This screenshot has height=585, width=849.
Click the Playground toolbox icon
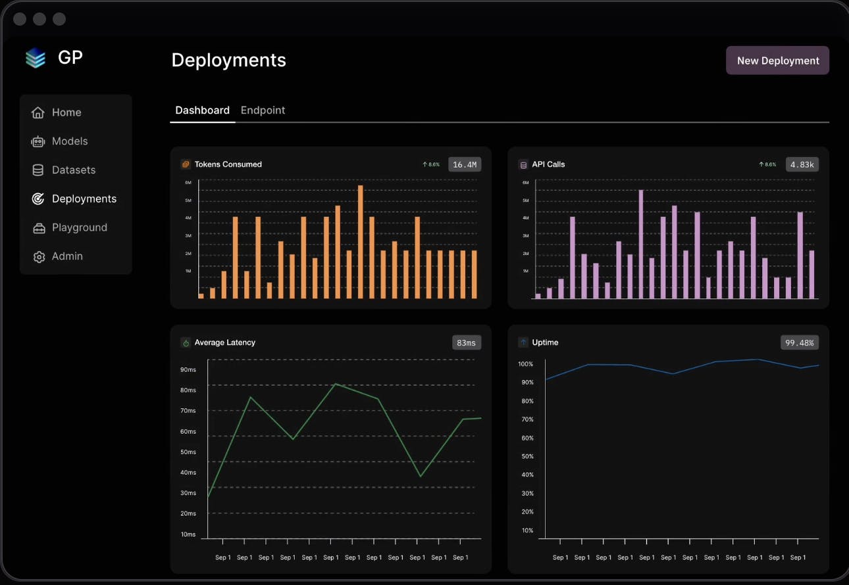coord(38,228)
